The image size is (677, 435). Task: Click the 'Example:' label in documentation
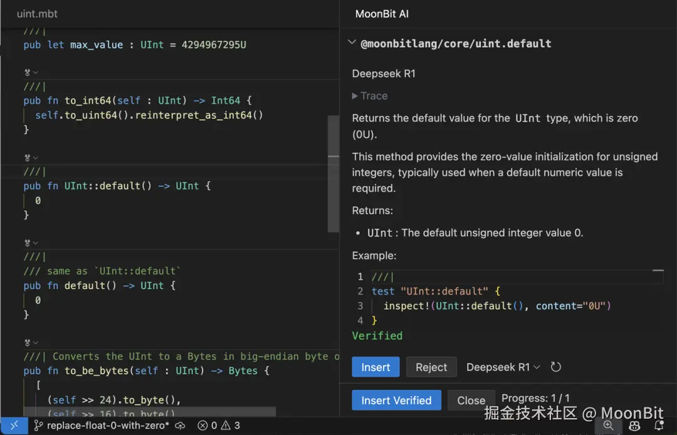click(x=374, y=256)
